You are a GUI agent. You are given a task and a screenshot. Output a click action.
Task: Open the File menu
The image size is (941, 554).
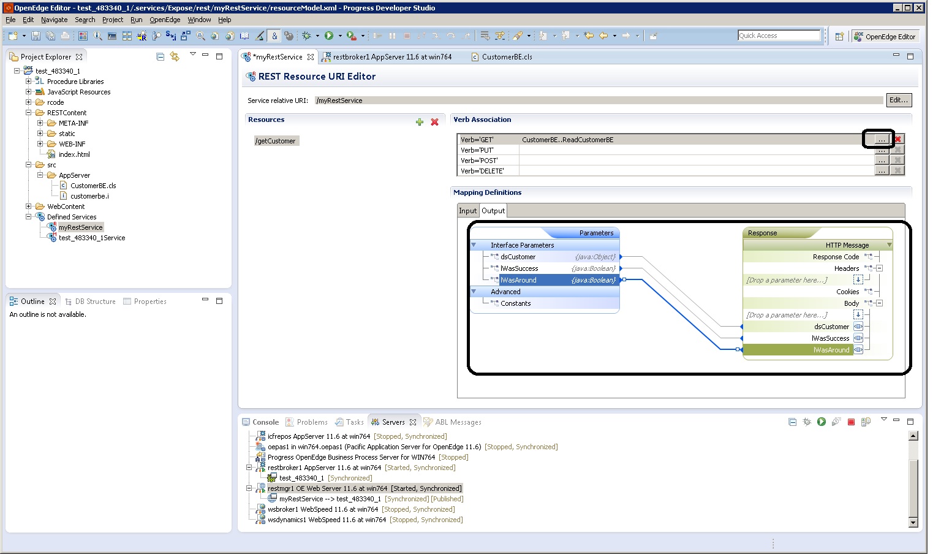pos(10,20)
